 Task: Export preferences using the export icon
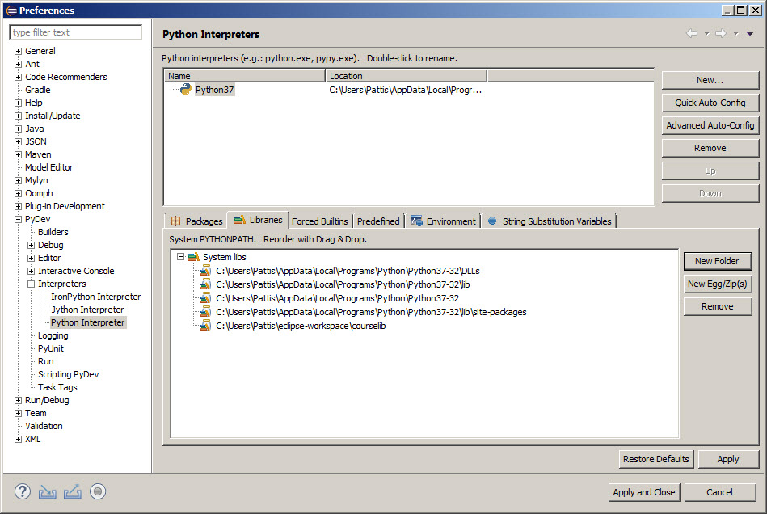click(73, 491)
